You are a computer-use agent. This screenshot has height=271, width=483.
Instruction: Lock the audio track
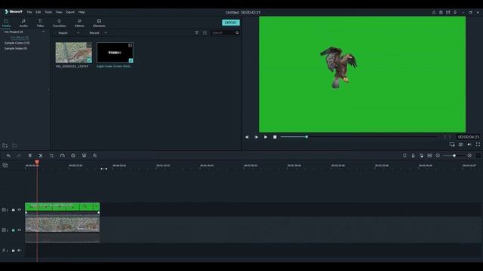(x=14, y=251)
